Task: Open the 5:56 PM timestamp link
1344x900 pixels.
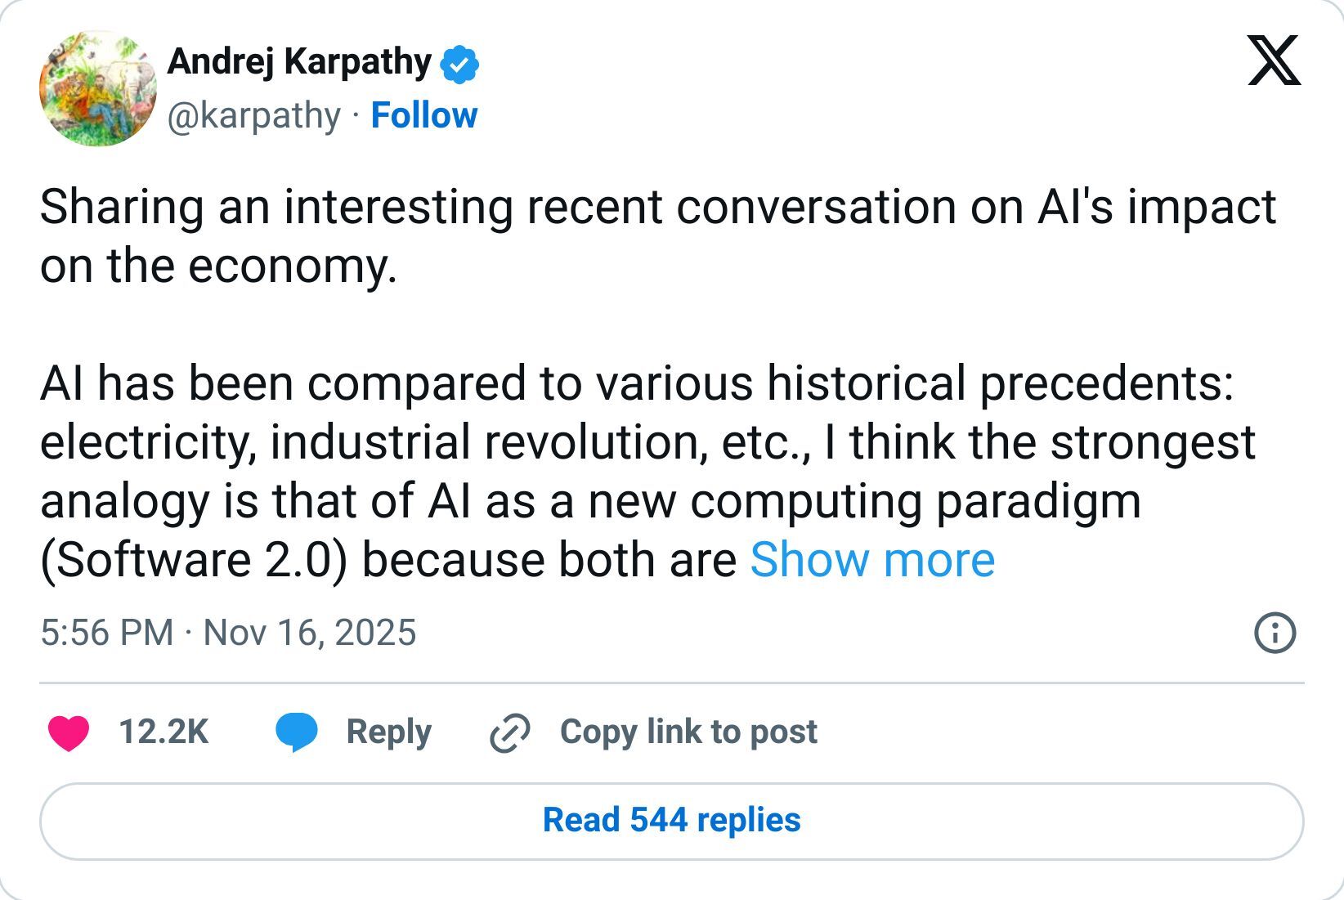Action: point(106,633)
